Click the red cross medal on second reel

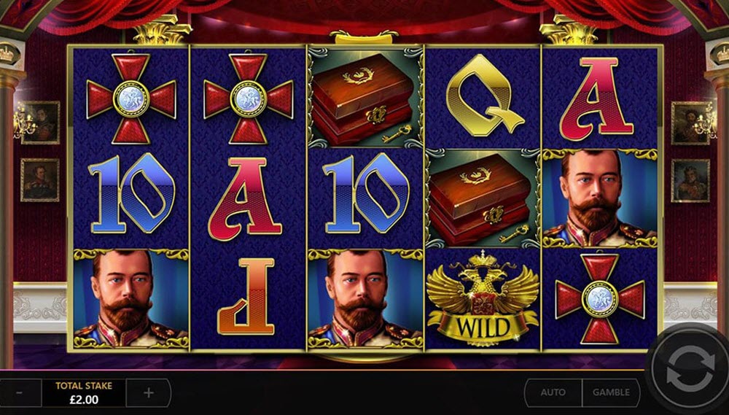point(249,98)
